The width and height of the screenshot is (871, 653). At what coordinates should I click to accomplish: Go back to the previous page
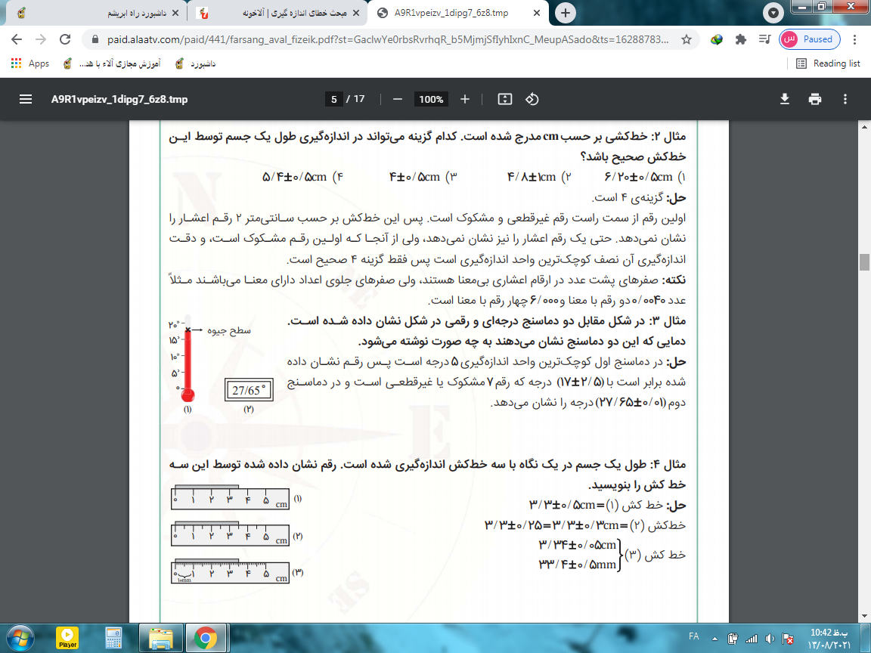pos(17,39)
